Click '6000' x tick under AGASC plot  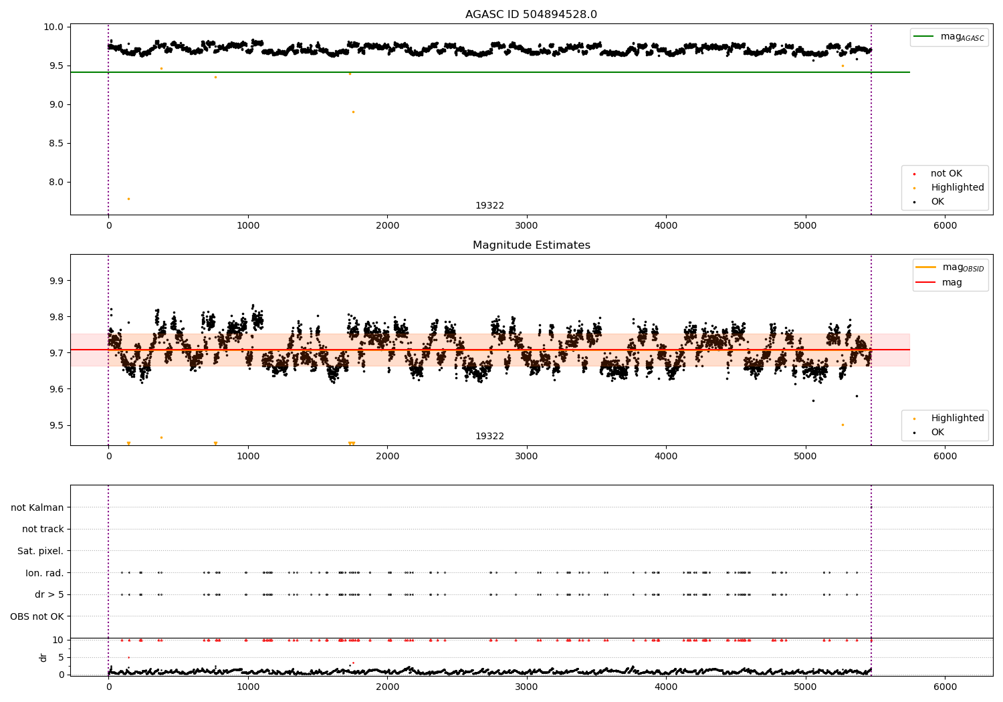[945, 226]
